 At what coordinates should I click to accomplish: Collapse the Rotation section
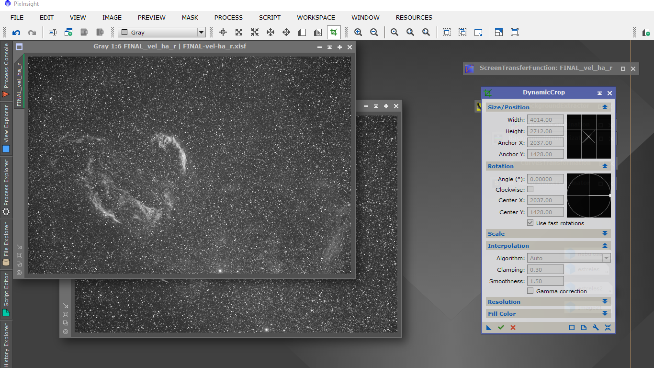[x=605, y=166]
